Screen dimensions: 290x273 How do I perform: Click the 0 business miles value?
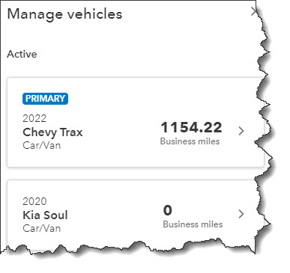(168, 210)
